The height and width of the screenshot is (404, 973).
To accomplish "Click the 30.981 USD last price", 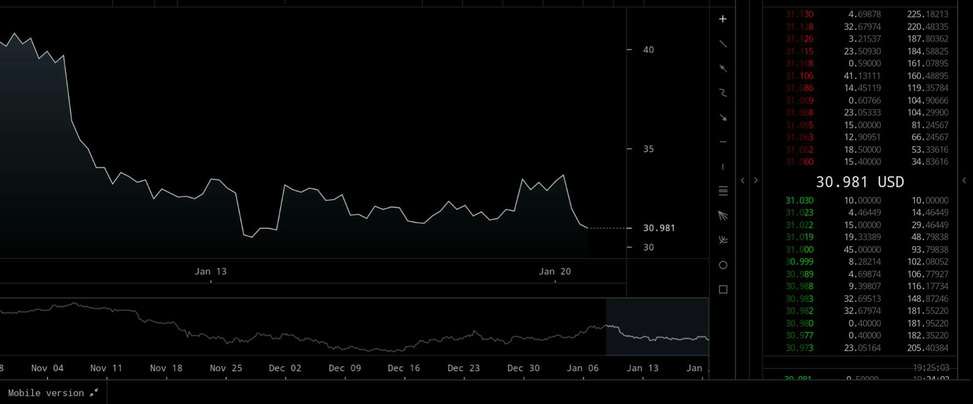I will coord(859,182).
